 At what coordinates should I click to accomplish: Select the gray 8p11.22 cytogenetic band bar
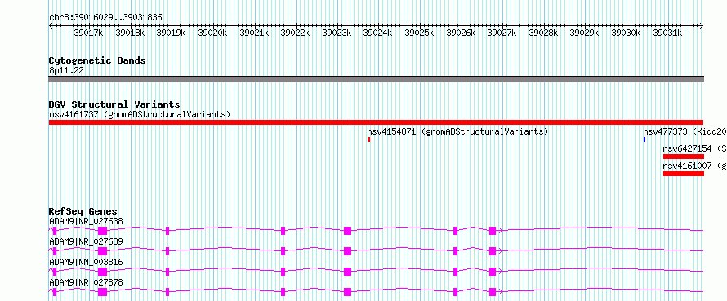[x=376, y=79]
